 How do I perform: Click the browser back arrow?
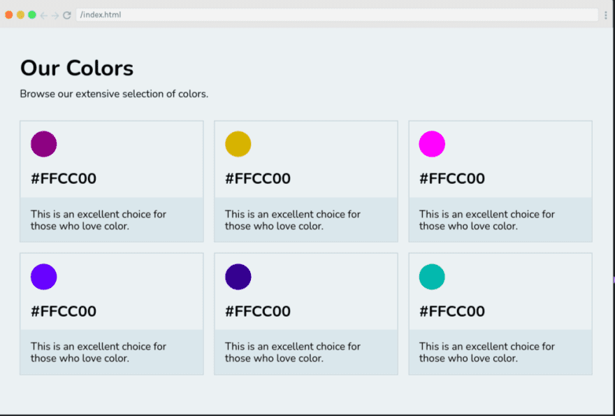click(44, 15)
